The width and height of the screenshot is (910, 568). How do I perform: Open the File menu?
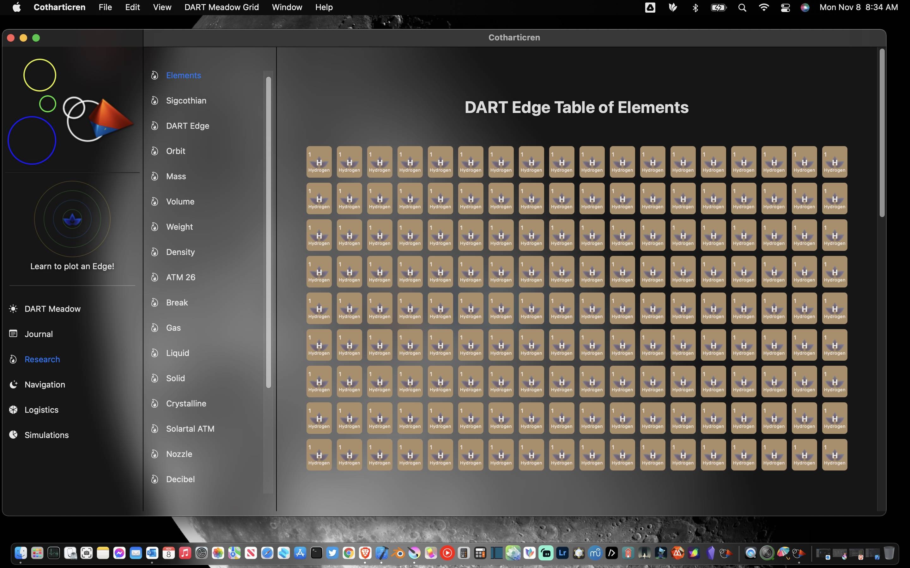pos(105,7)
